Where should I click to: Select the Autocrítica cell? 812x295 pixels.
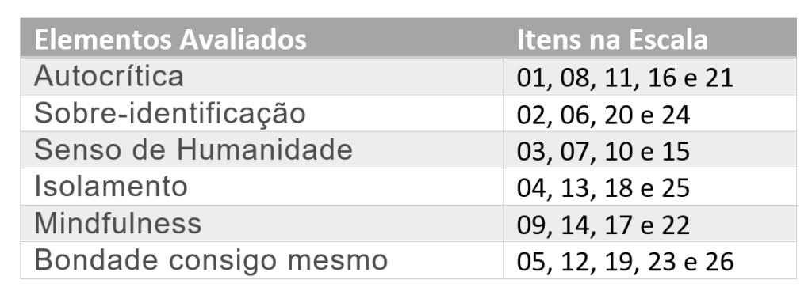click(262, 76)
